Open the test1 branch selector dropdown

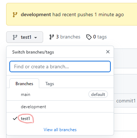click(24, 37)
